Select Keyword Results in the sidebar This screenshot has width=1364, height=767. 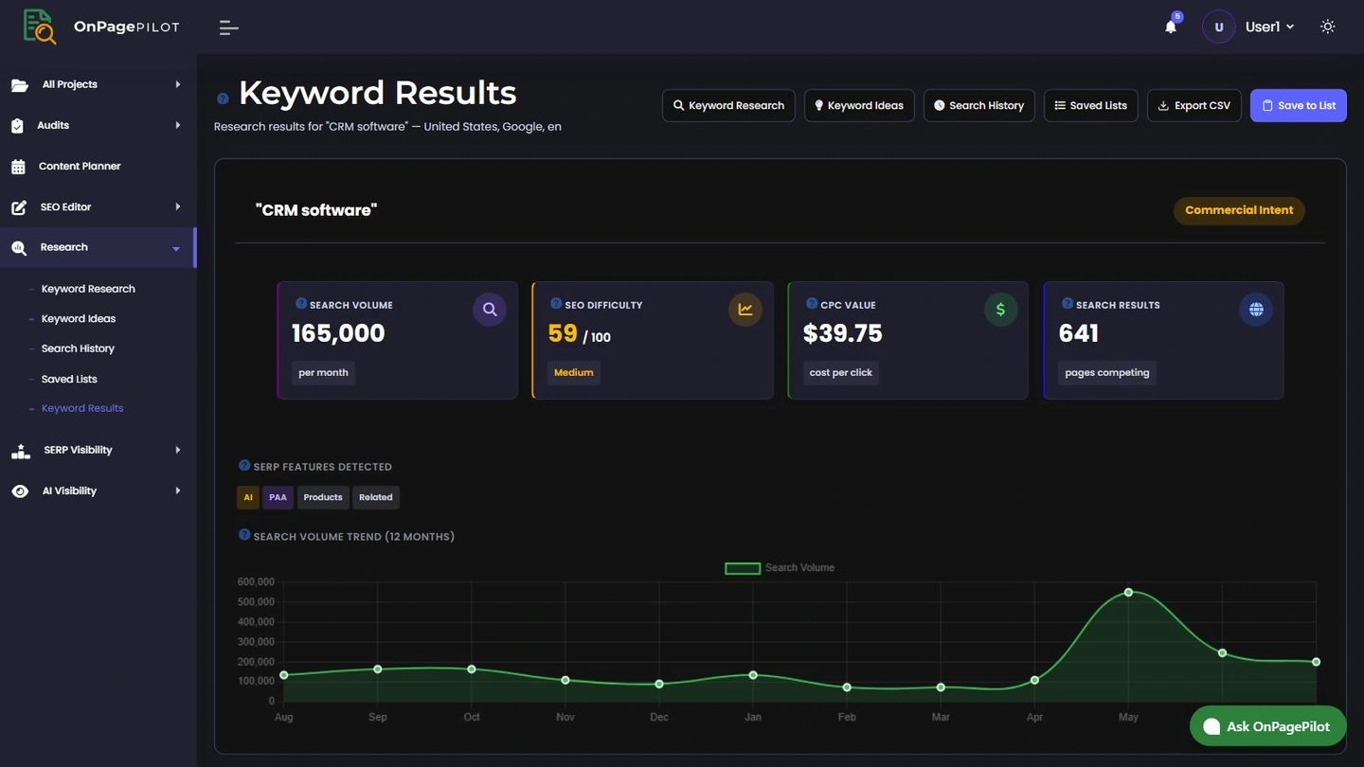coord(82,408)
